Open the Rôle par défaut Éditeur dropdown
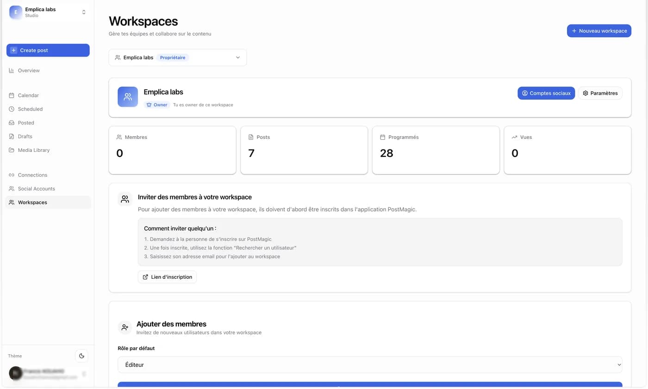648x389 pixels. (370, 365)
